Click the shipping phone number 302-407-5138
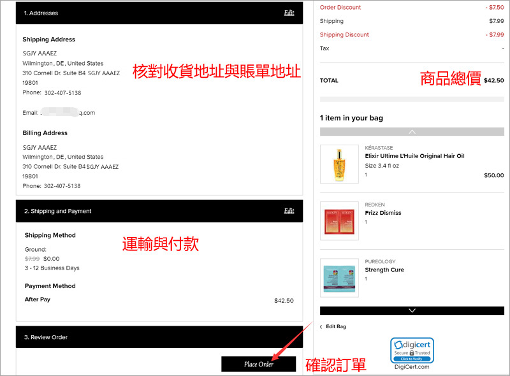 [x=62, y=92]
